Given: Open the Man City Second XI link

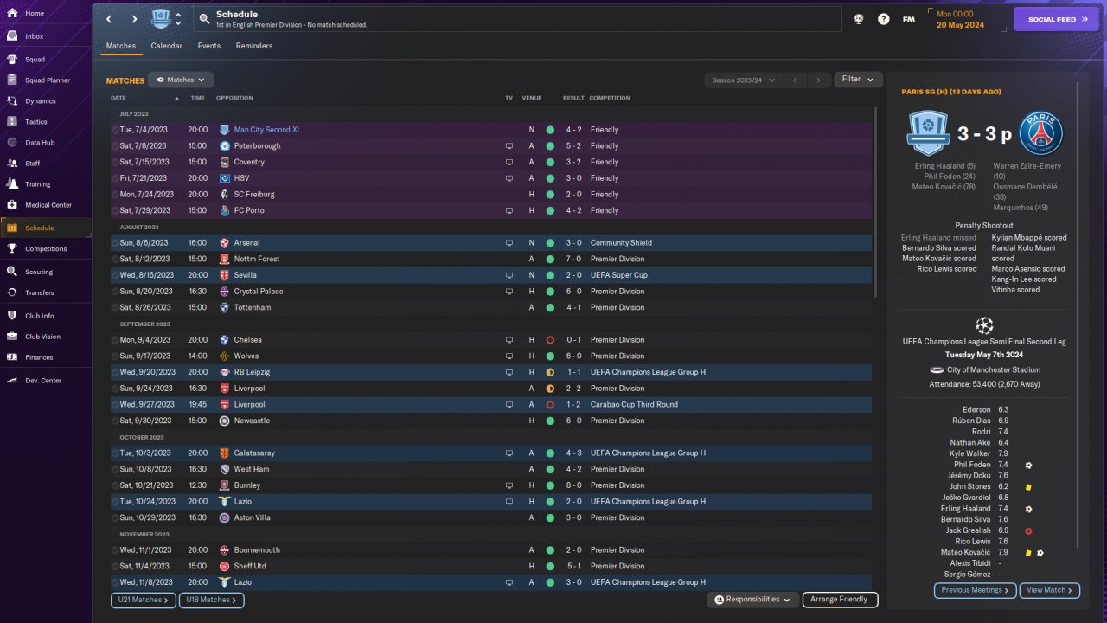Looking at the screenshot, I should (x=266, y=130).
